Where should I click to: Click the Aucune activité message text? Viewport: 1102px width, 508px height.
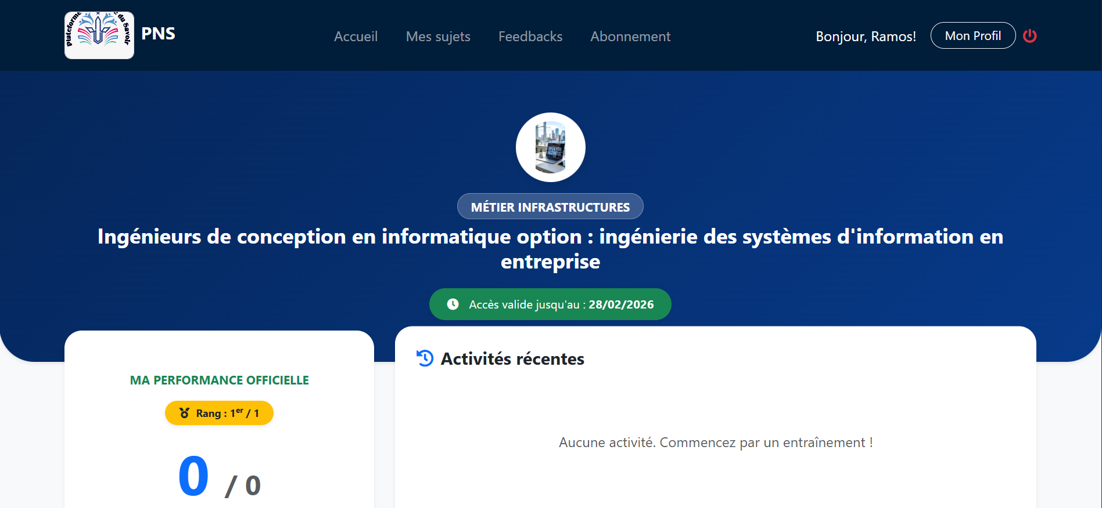pos(716,442)
